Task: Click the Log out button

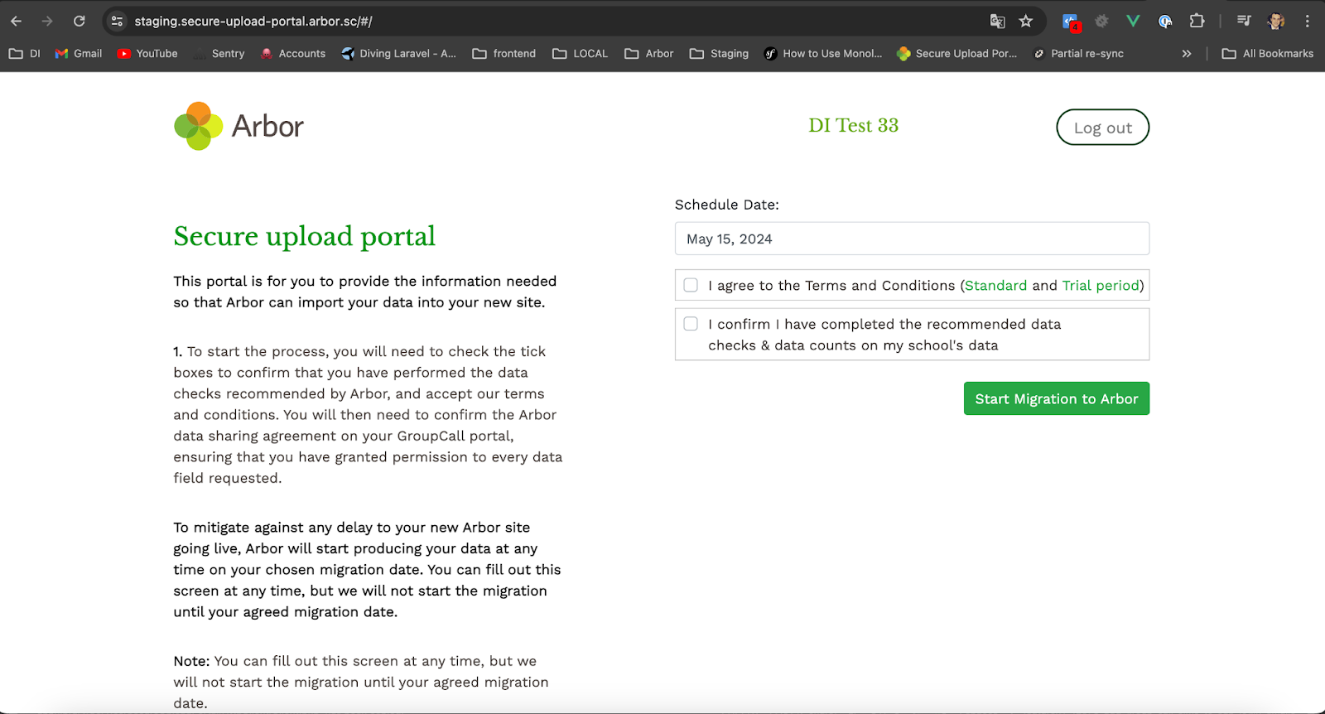Action: (1102, 128)
